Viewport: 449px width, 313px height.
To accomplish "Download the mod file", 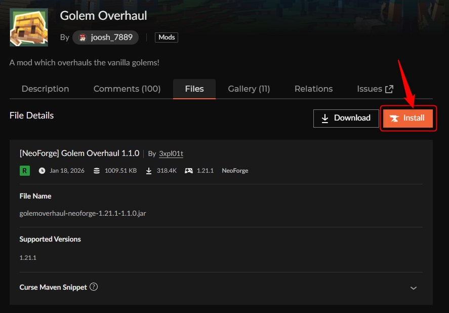I will point(346,118).
